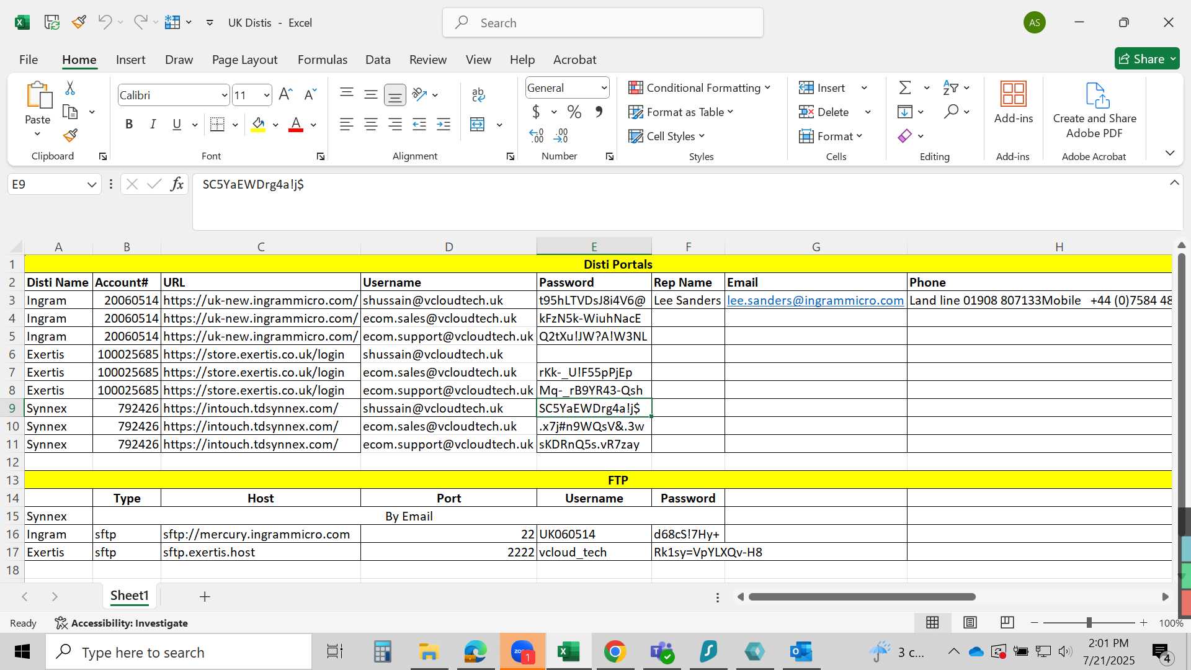Open the General number format dropdown
This screenshot has width=1191, height=670.
coord(604,88)
